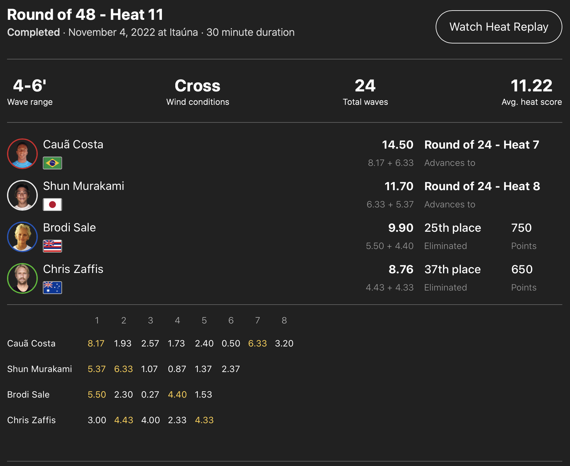Click the Watch Heat Replay button
This screenshot has height=466, width=570.
tap(499, 27)
